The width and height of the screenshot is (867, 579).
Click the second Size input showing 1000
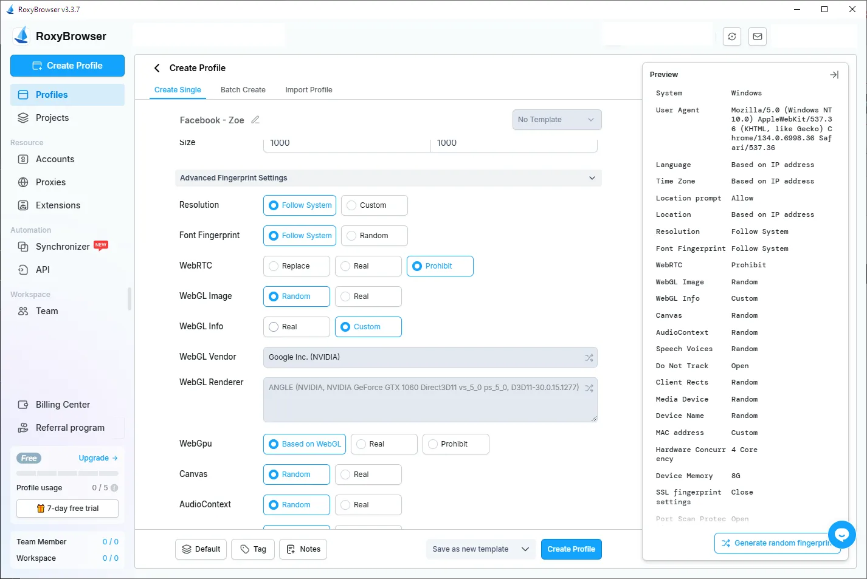pos(514,143)
